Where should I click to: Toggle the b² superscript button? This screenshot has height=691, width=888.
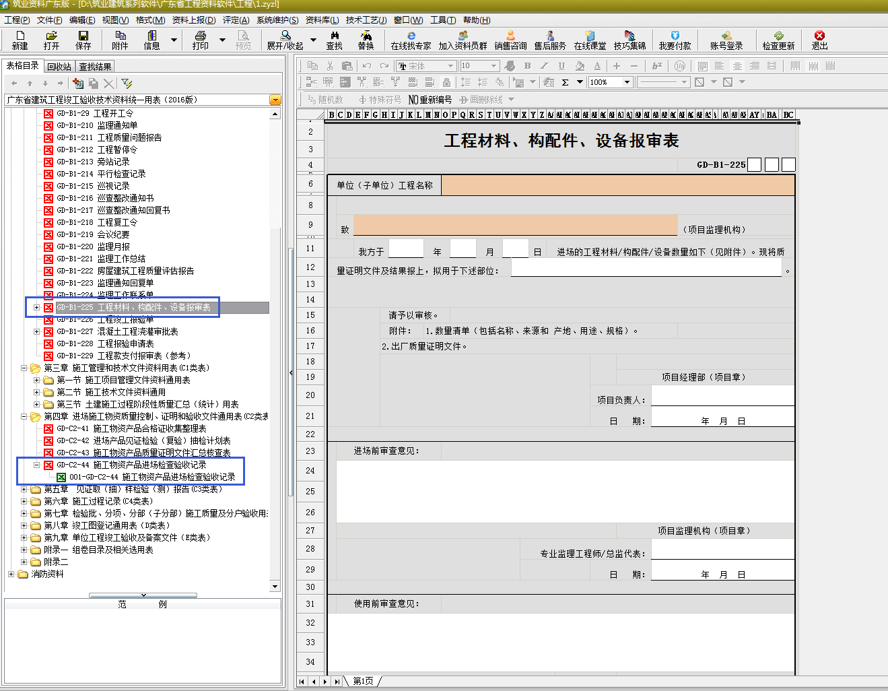click(657, 65)
